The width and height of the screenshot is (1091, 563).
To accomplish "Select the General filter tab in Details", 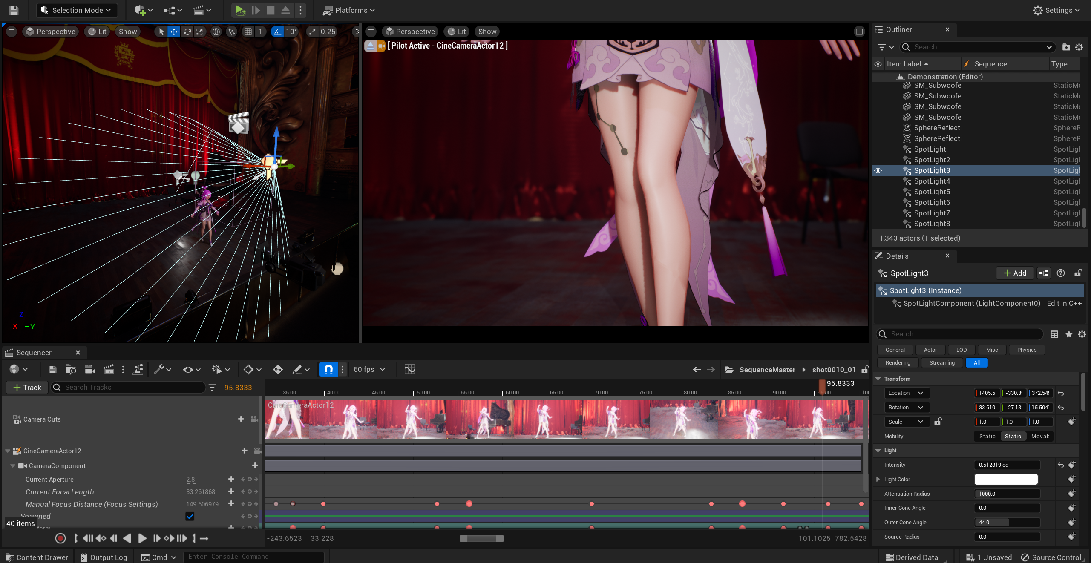I will tap(895, 350).
